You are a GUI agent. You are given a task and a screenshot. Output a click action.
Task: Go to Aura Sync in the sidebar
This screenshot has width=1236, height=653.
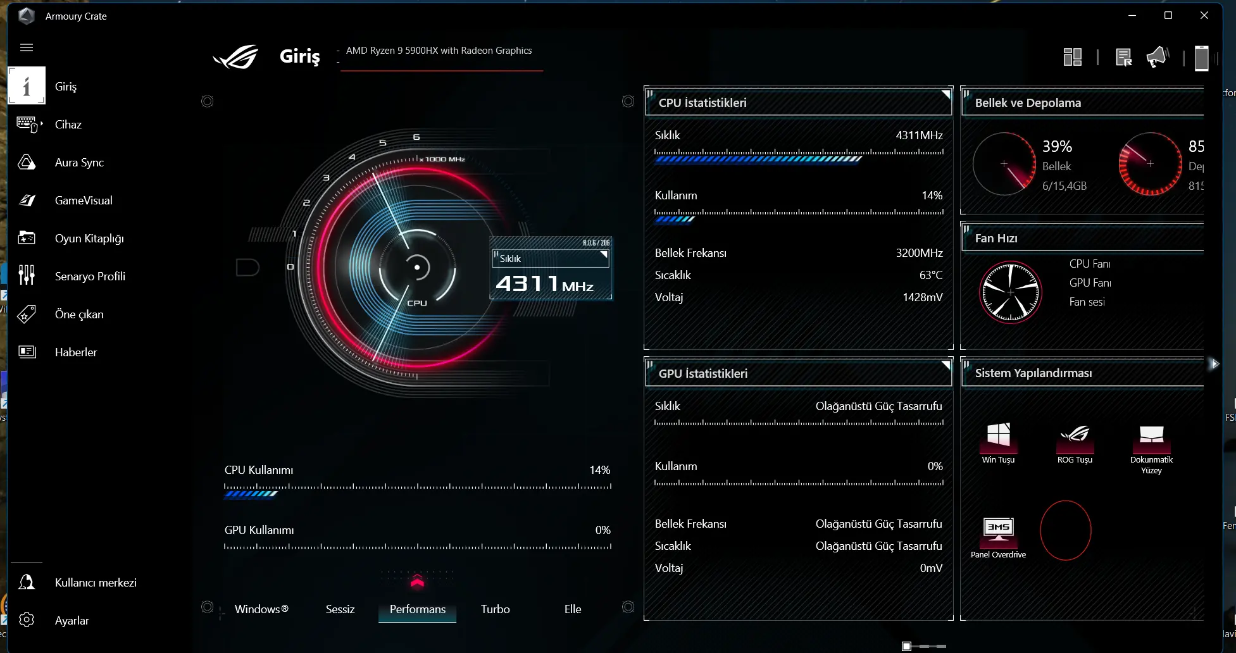[x=79, y=163]
